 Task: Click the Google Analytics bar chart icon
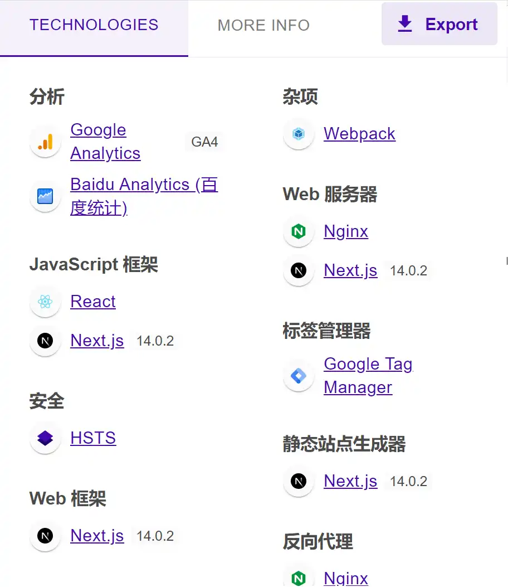click(45, 142)
